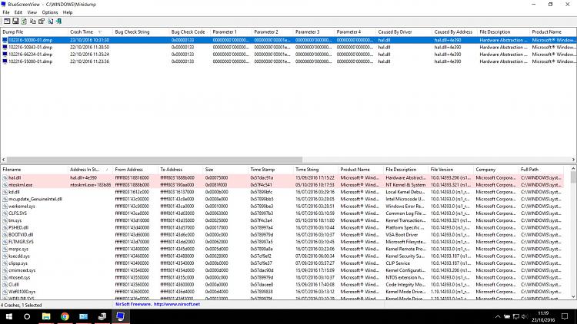Click the icon beside 102216-55000-01.dmp
The height and width of the screenshot is (324, 577).
point(5,61)
